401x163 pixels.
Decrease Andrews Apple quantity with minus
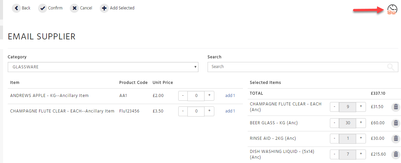(183, 96)
